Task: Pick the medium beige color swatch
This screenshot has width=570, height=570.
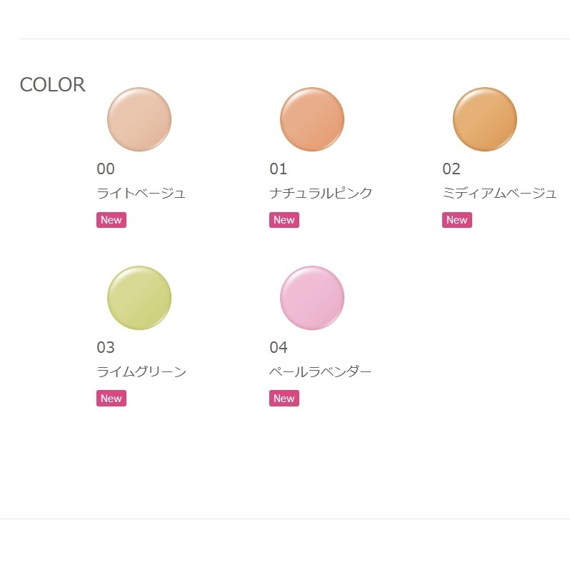Action: [x=485, y=119]
